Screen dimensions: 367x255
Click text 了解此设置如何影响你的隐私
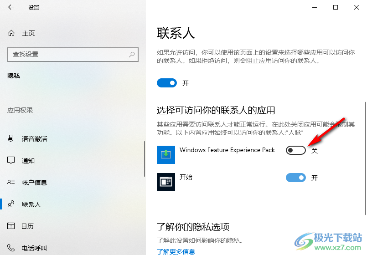[200, 240]
